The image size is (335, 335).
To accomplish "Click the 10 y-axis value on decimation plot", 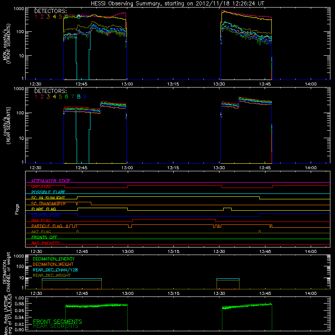I will [x=21, y=278].
